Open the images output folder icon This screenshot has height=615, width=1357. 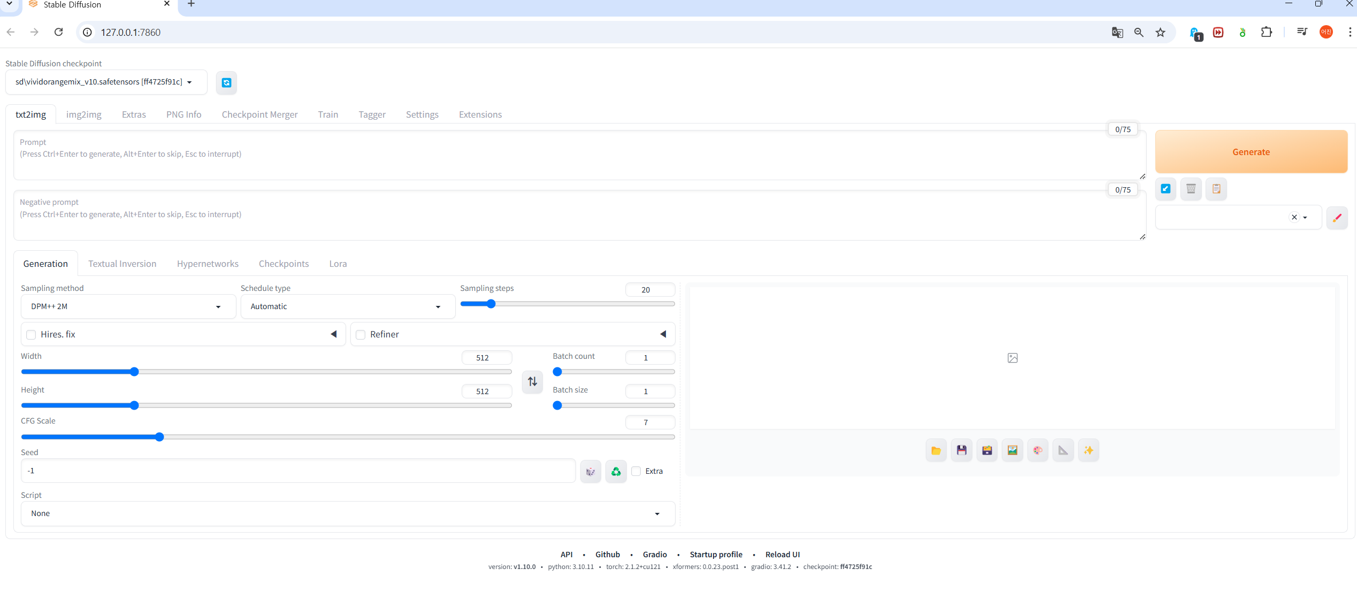[x=936, y=450]
